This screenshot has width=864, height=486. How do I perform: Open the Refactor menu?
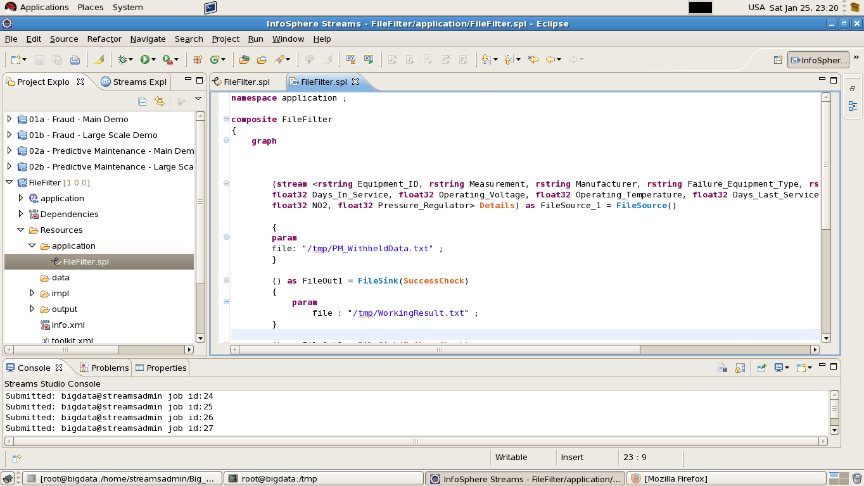coord(104,39)
